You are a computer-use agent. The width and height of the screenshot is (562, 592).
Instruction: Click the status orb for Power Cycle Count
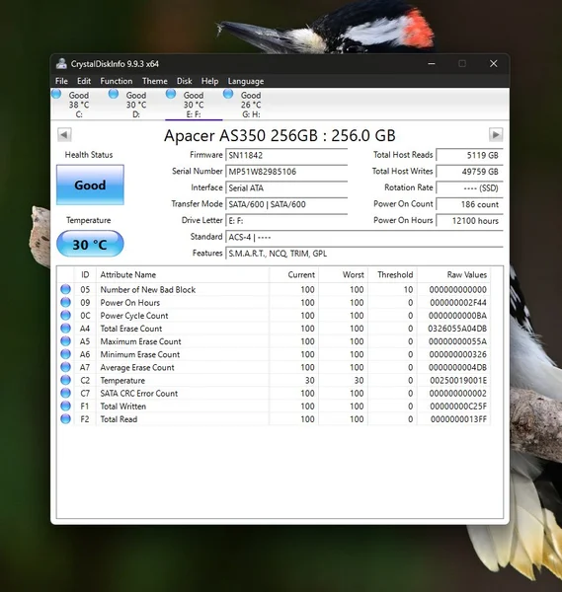[66, 316]
